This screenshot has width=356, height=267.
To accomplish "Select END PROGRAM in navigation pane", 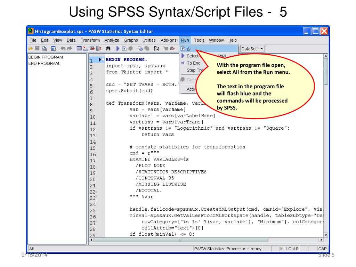I will point(44,63).
